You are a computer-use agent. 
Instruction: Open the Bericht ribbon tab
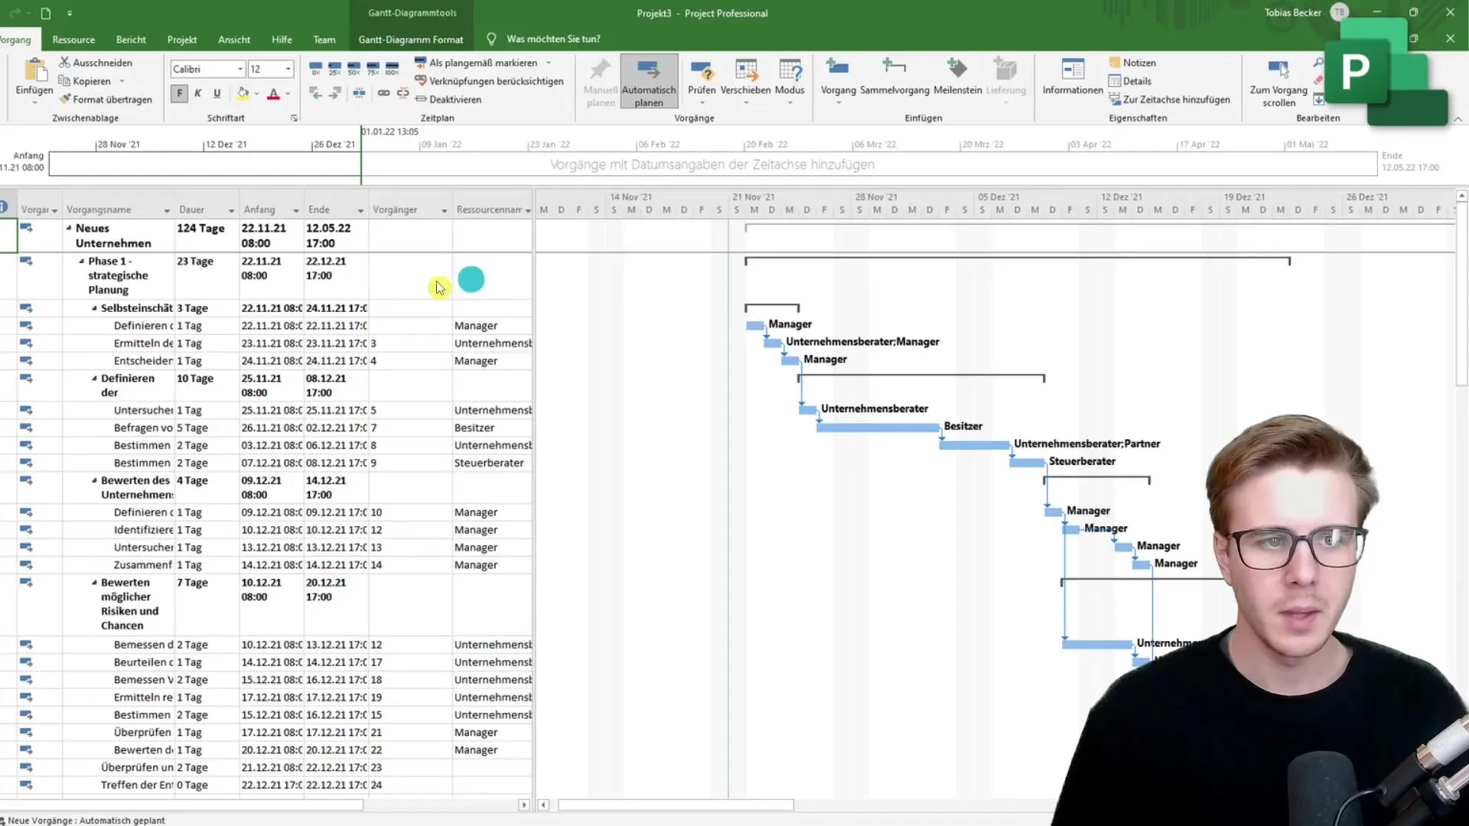tap(131, 40)
